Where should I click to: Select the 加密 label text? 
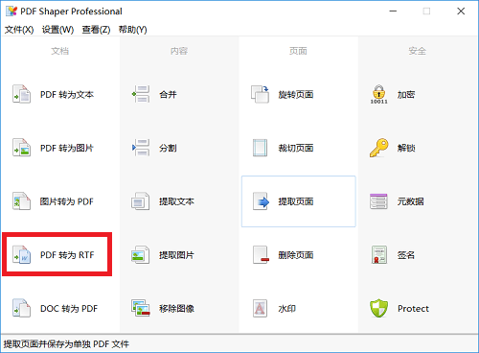point(406,95)
